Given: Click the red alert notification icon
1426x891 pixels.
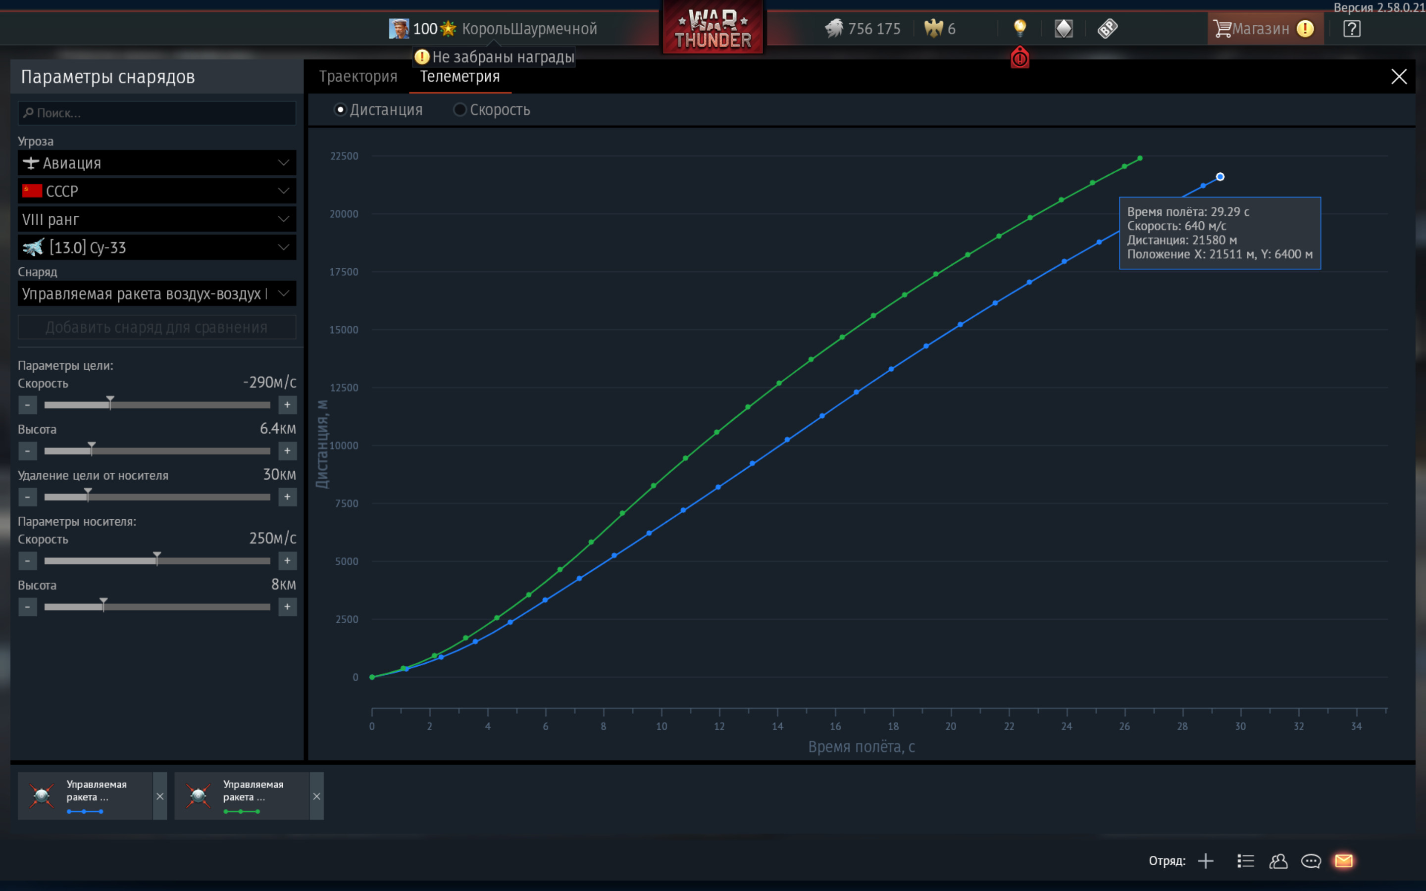Looking at the screenshot, I should [1019, 58].
